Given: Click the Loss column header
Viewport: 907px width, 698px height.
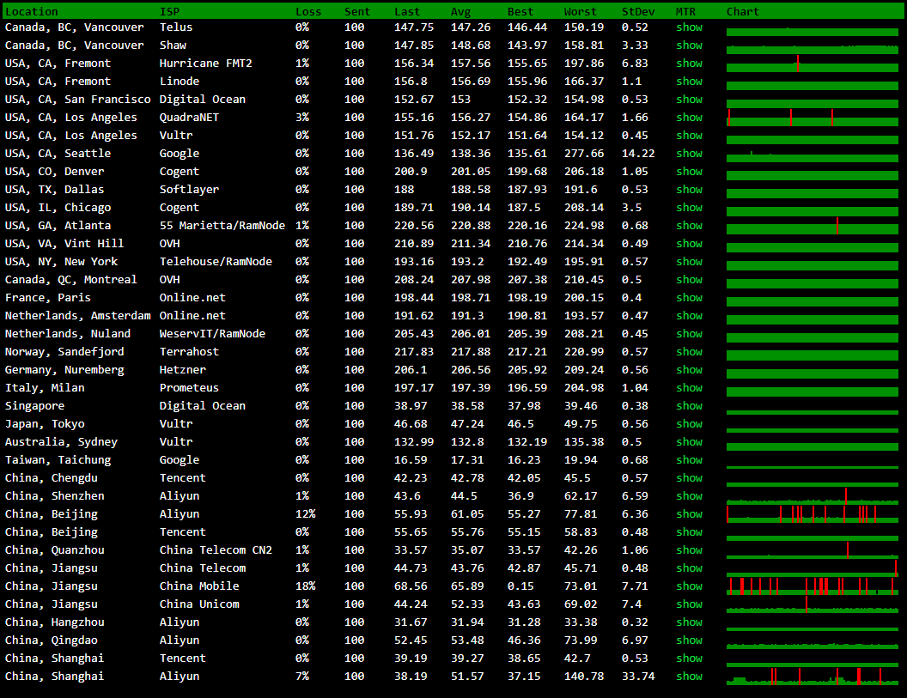Looking at the screenshot, I should click(x=308, y=11).
